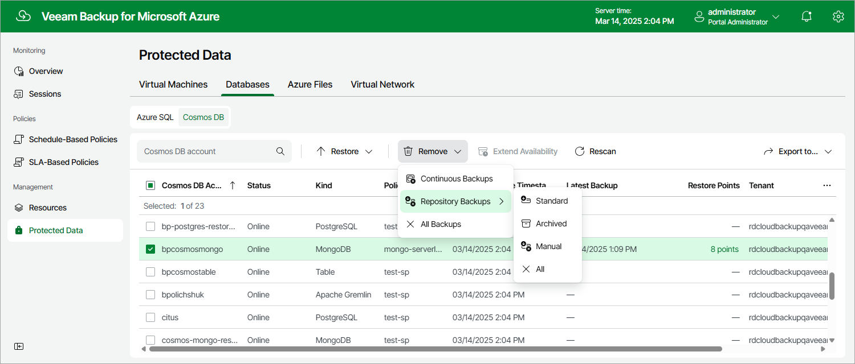
Task: Choose Standard in the submenu
Action: 547,201
